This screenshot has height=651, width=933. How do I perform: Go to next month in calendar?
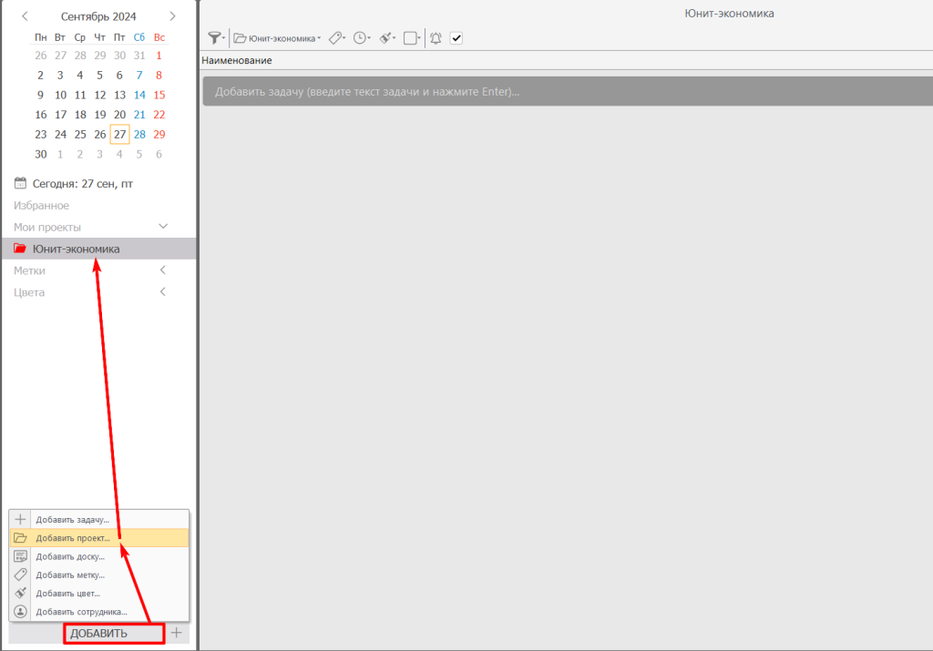(x=172, y=16)
